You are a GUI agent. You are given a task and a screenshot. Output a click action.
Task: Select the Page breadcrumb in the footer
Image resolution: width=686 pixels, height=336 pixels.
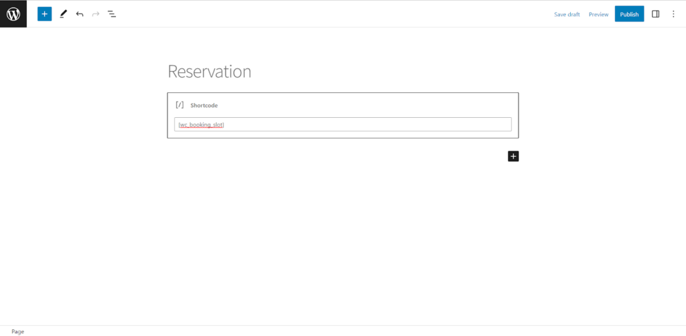pyautogui.click(x=18, y=331)
